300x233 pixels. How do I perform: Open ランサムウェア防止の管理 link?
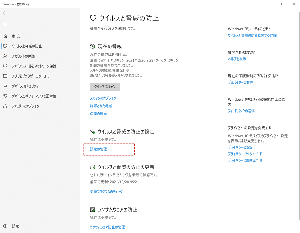107,227
